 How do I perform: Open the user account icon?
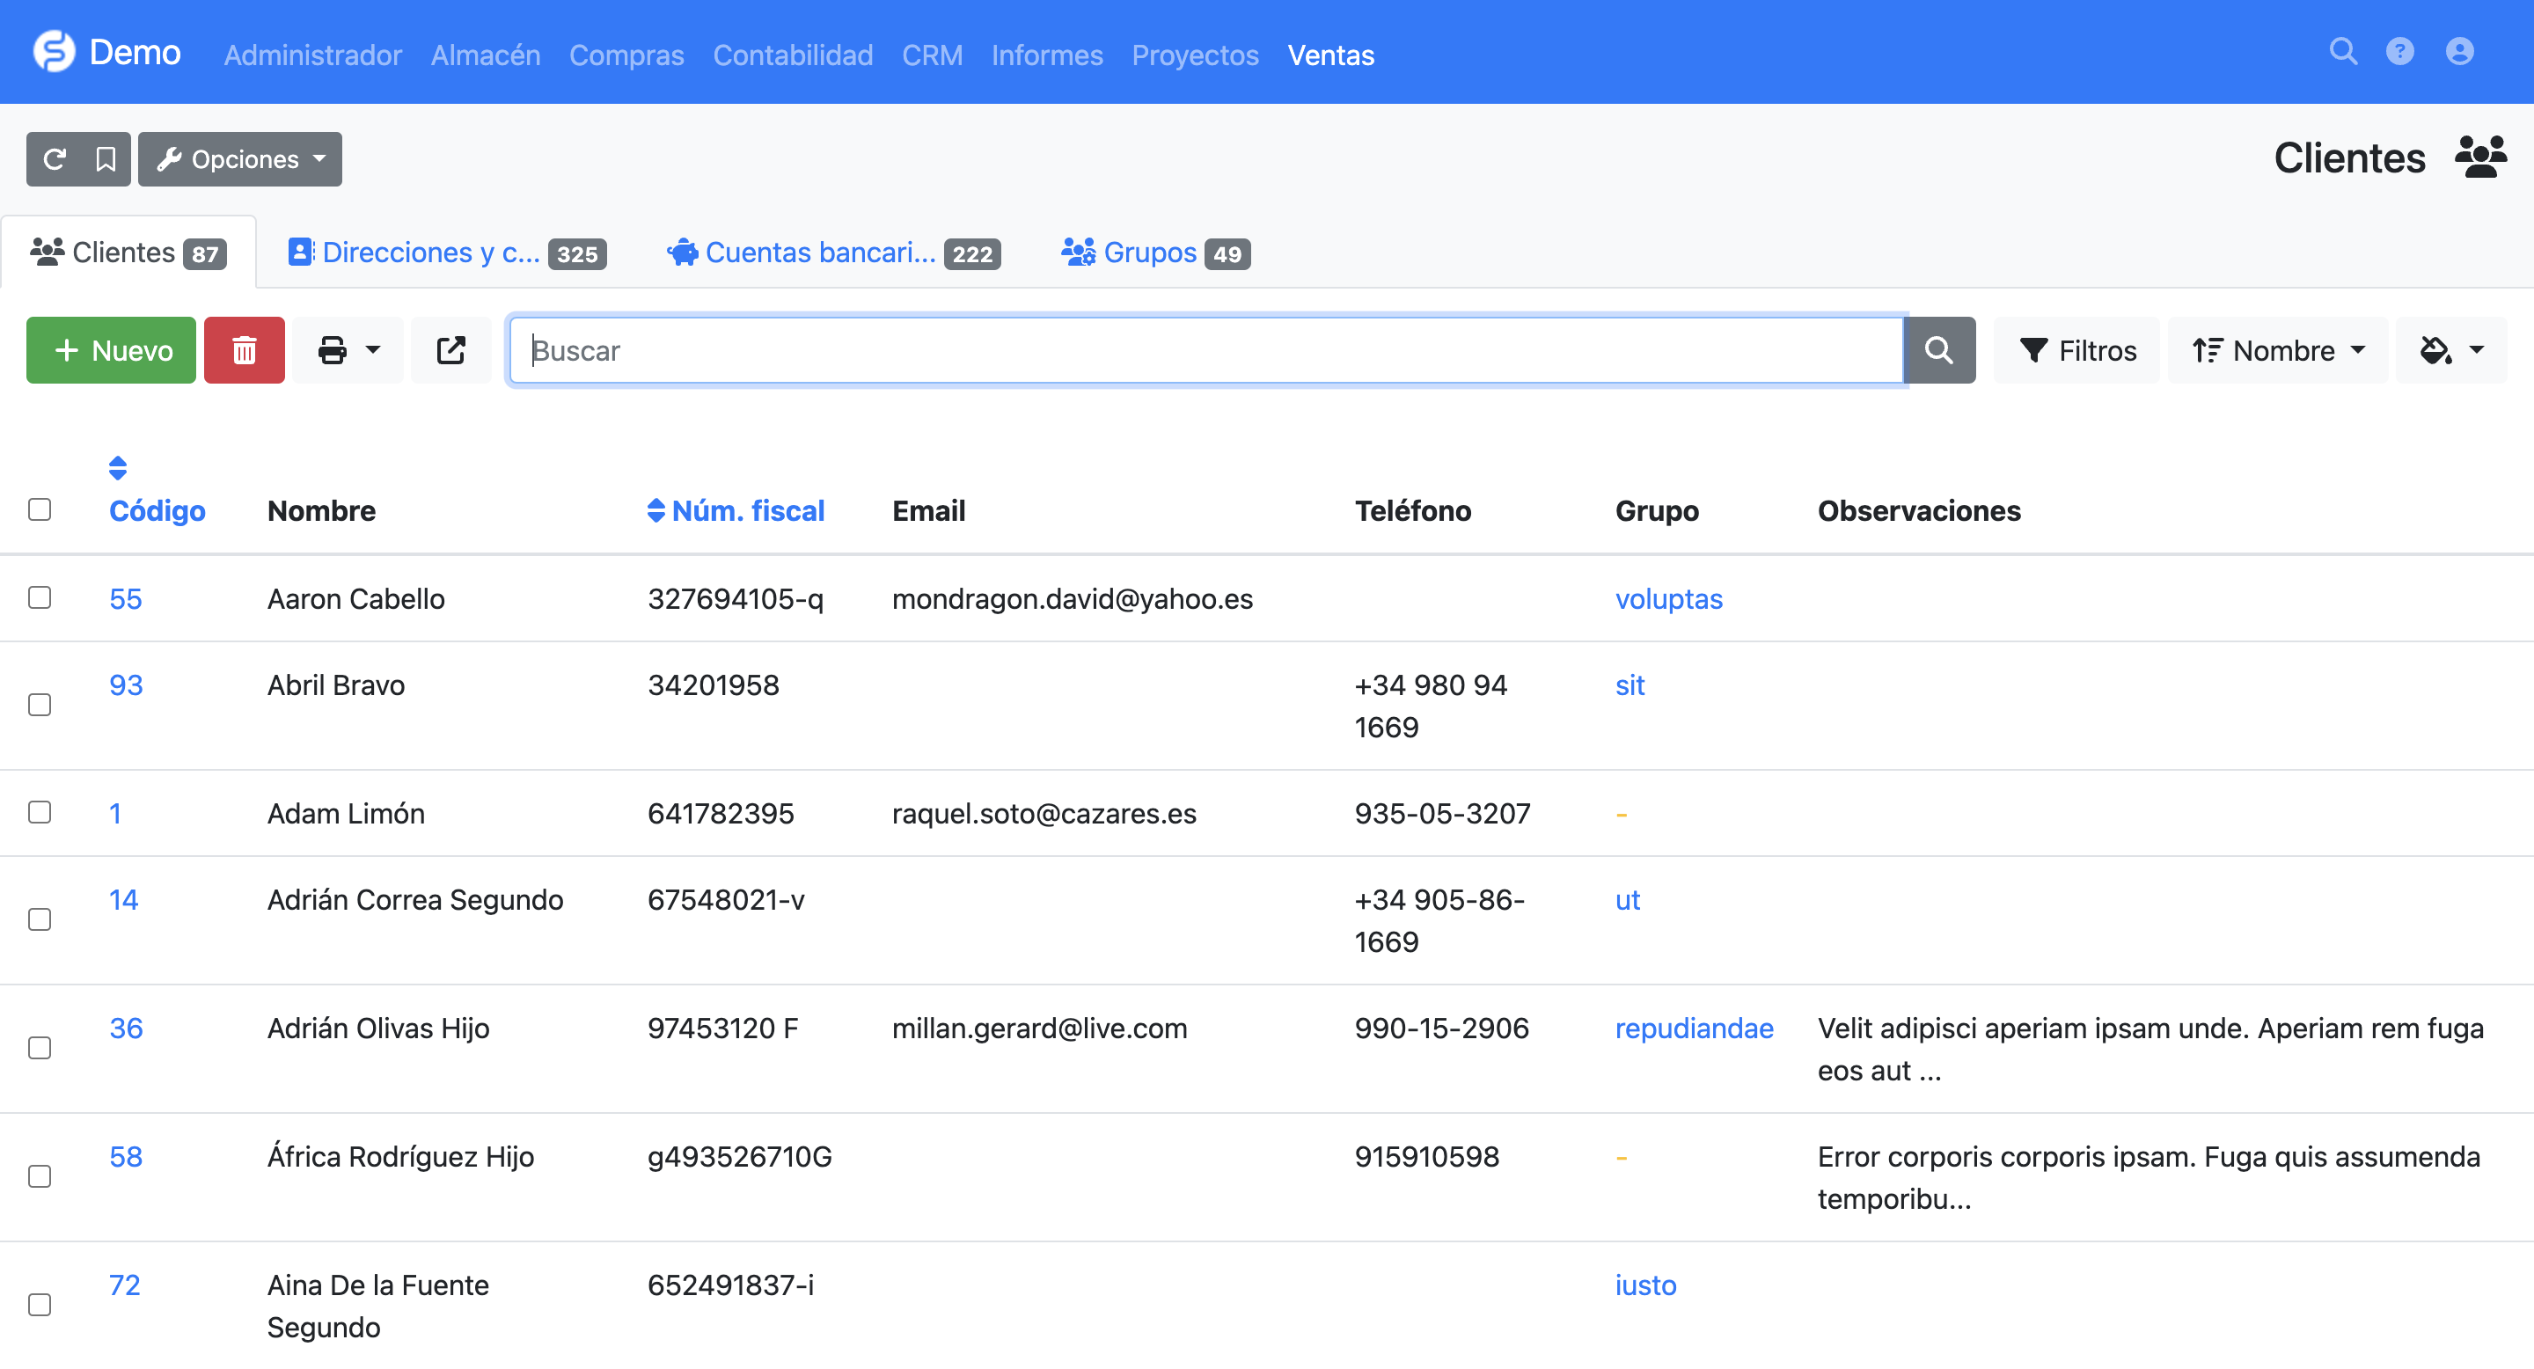2459,51
